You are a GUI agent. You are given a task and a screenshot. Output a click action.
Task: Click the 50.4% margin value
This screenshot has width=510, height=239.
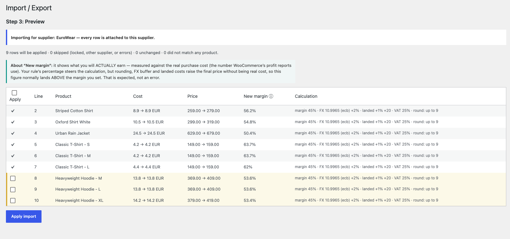click(x=250, y=133)
